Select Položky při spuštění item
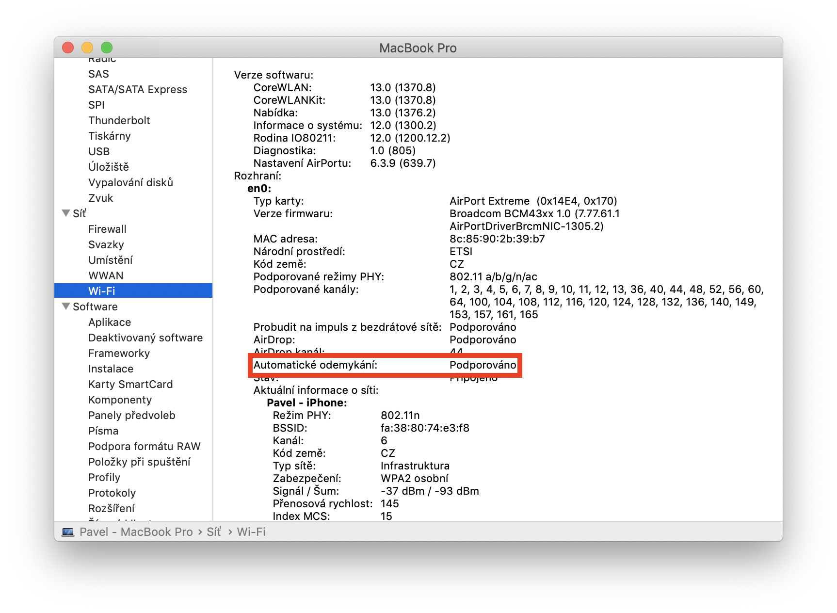This screenshot has height=613, width=837. coord(139,462)
